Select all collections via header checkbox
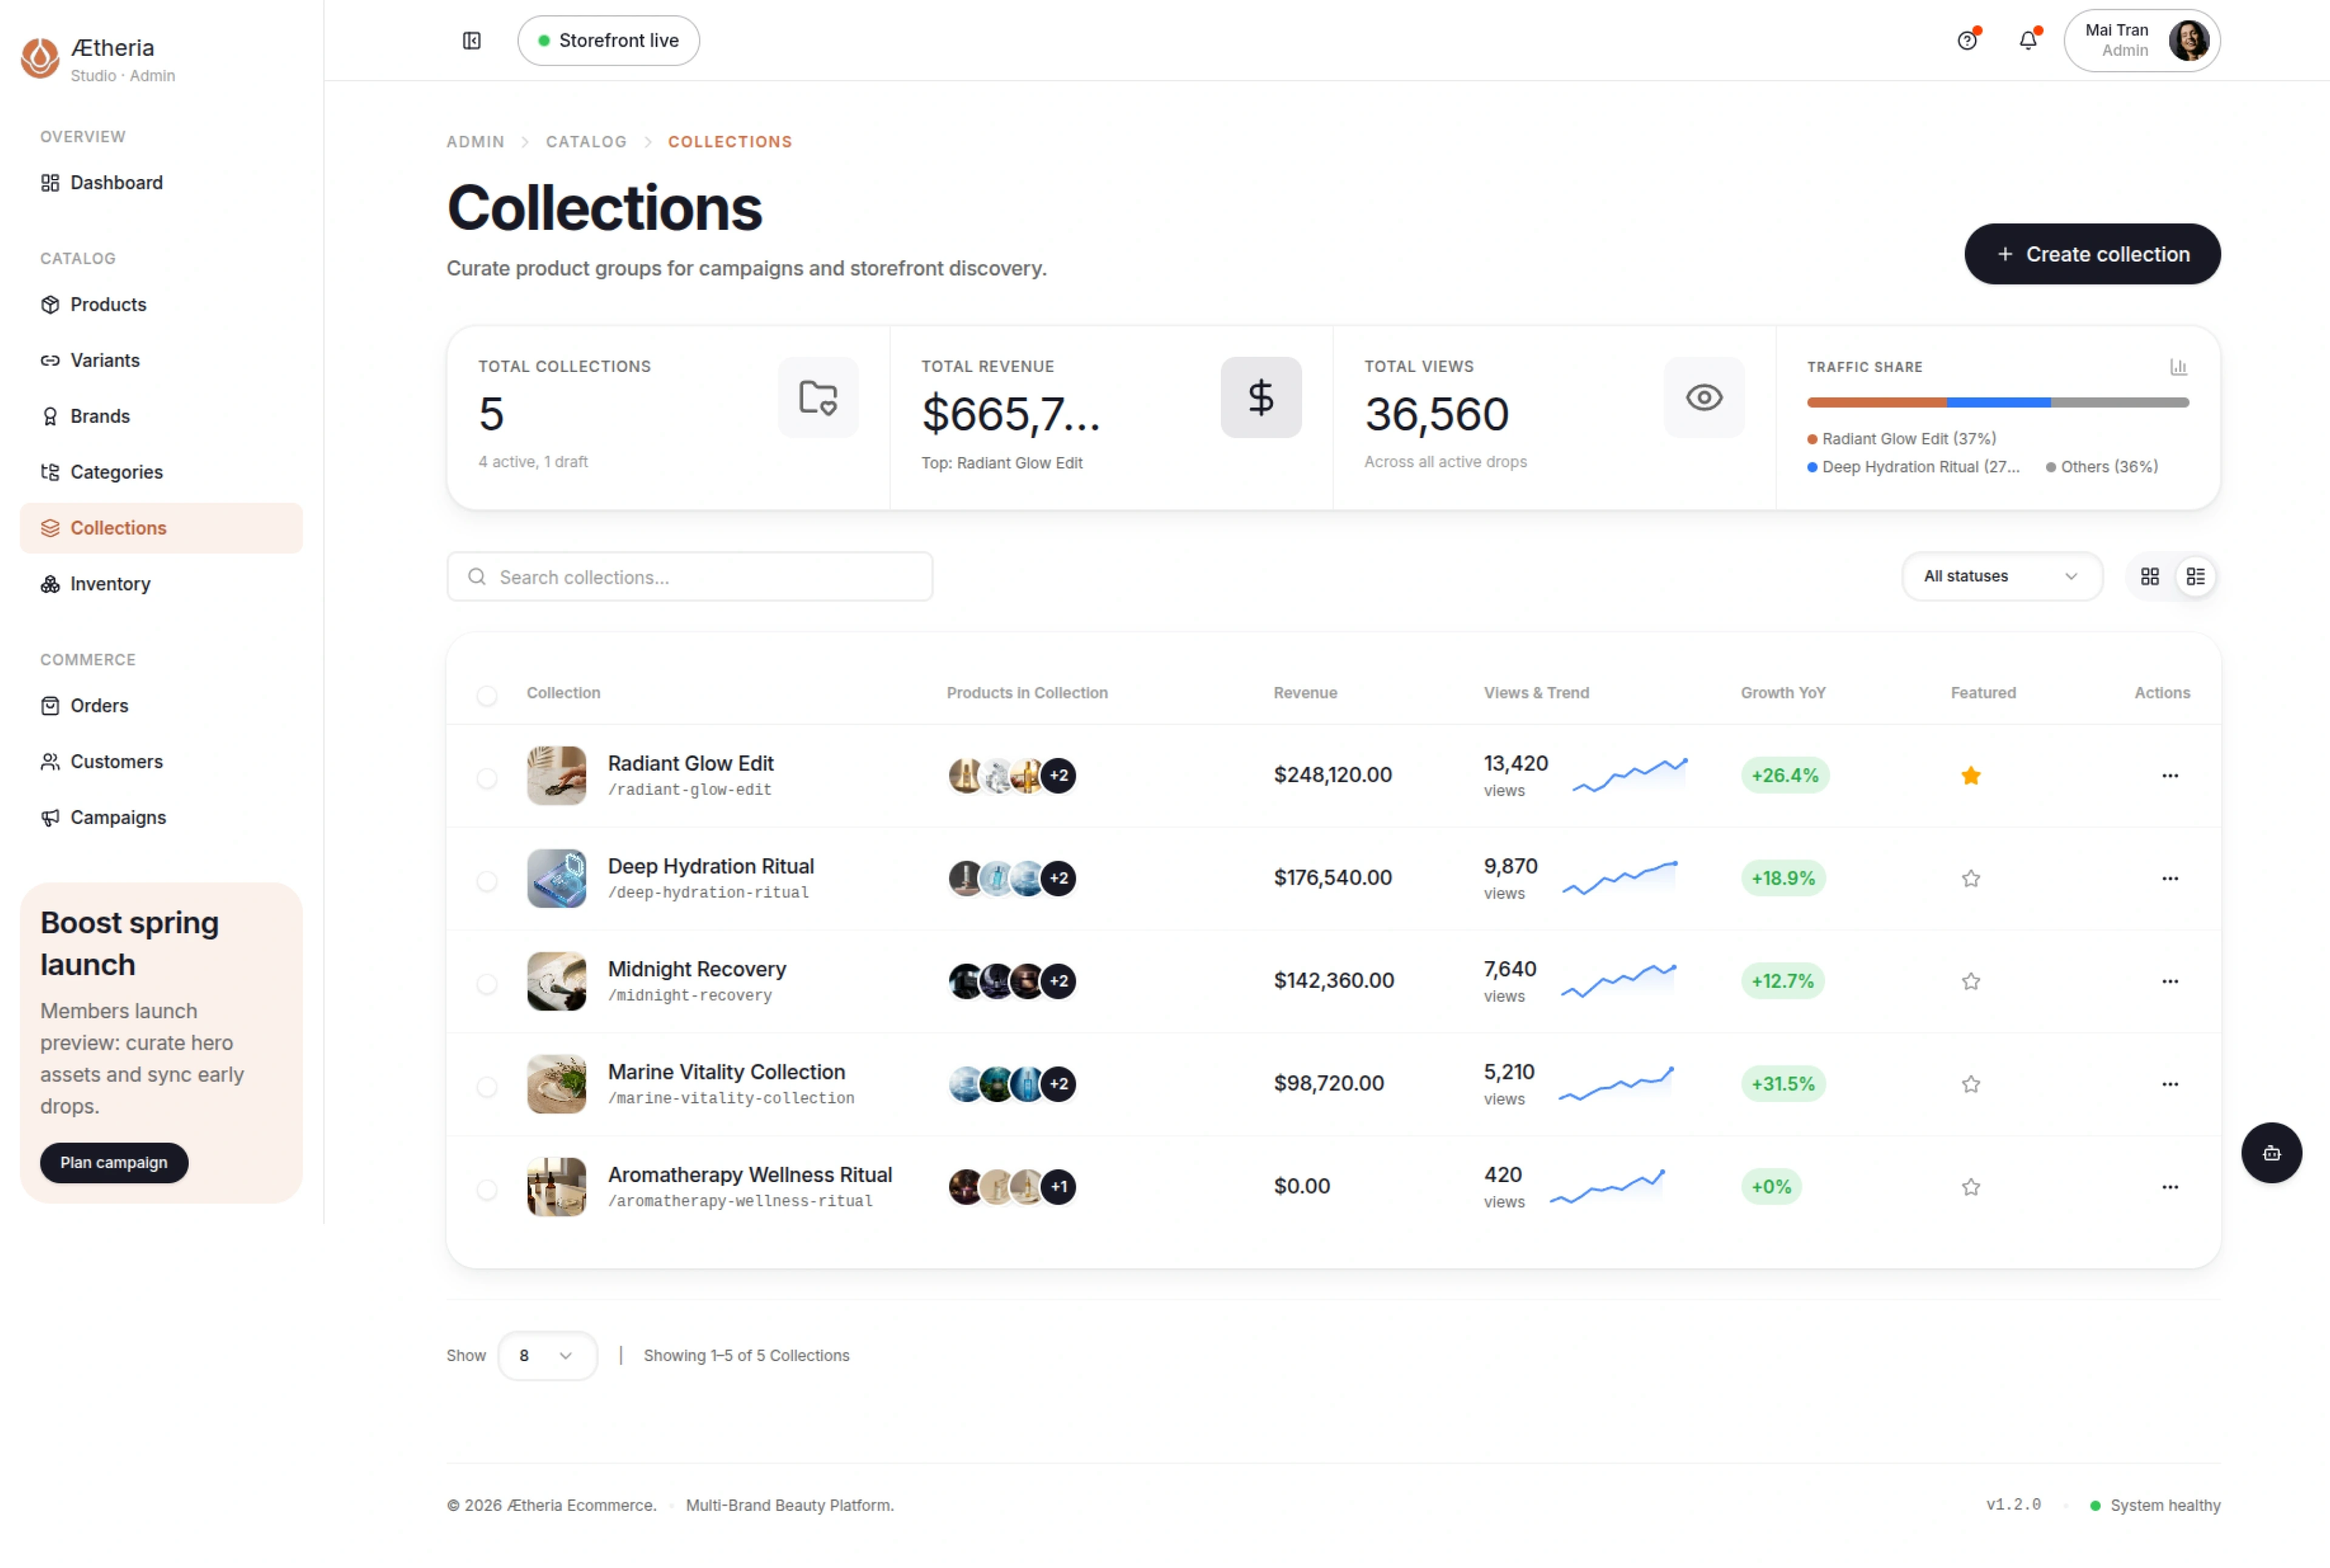Screen dimensions: 2330x1568 click(487, 695)
